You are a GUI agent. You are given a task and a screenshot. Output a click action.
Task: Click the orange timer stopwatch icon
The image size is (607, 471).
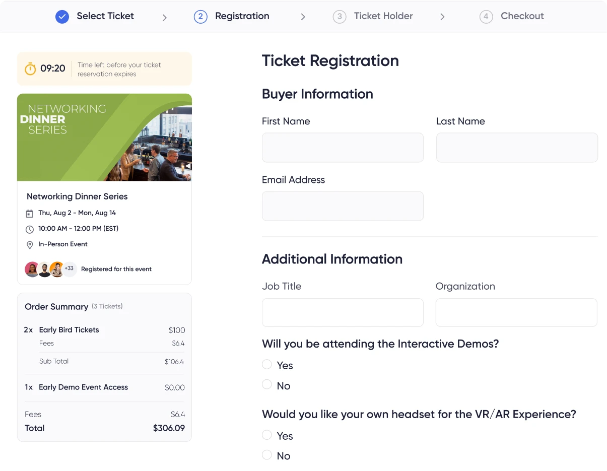[30, 69]
